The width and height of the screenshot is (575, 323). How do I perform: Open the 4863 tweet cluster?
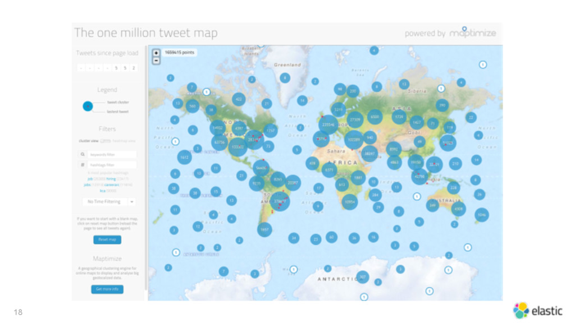click(394, 162)
